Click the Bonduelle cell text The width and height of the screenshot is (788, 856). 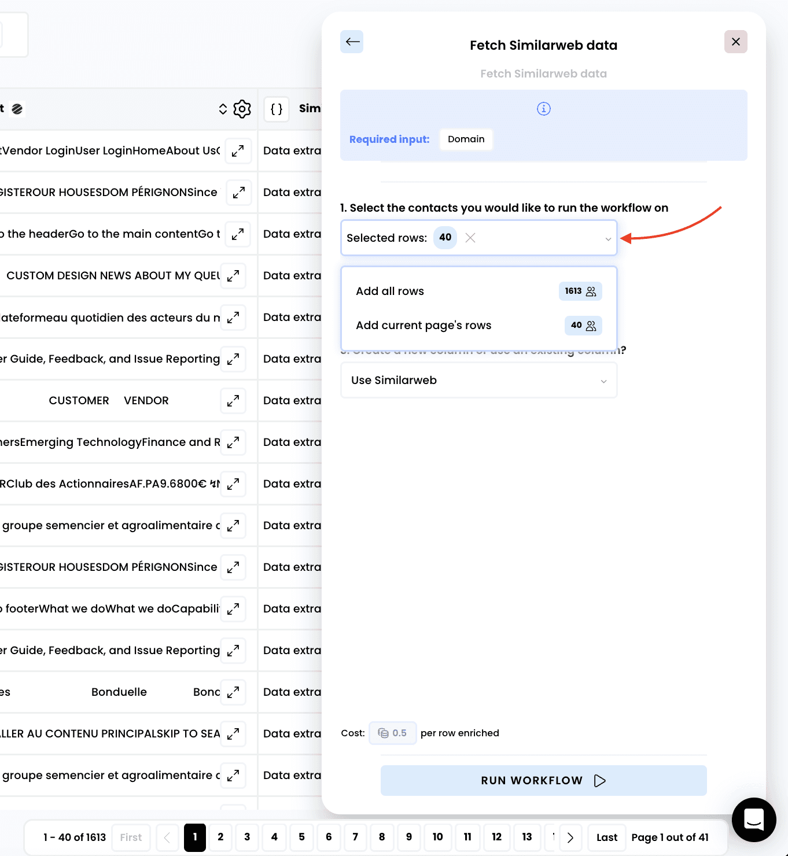click(x=119, y=692)
